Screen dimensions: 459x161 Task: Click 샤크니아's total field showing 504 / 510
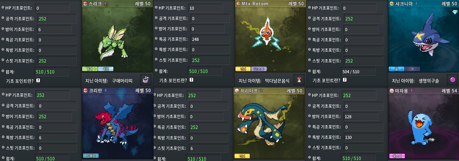pyautogui.click(x=358, y=71)
